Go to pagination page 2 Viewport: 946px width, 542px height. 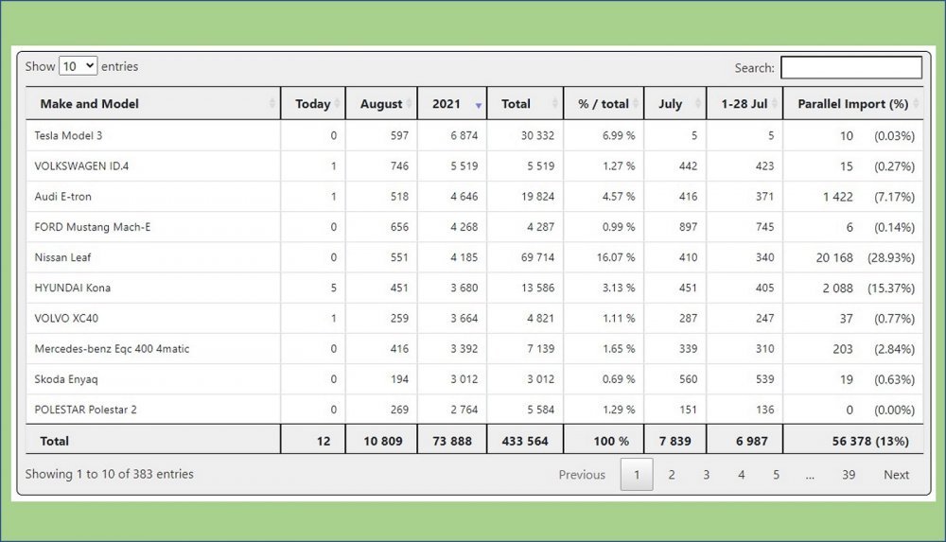[x=672, y=475]
